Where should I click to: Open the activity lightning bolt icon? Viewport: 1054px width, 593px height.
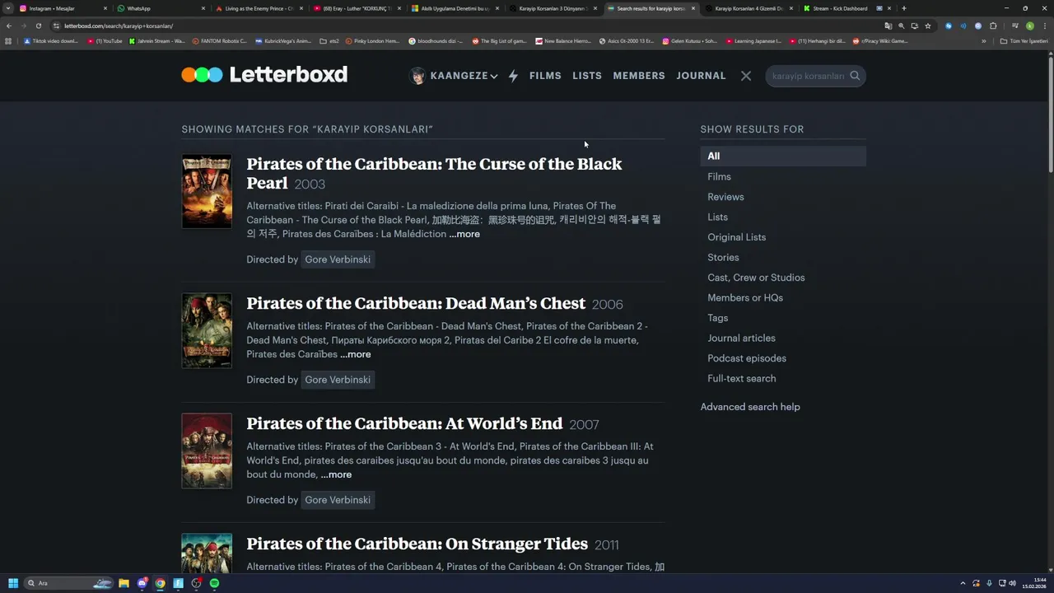(x=513, y=76)
